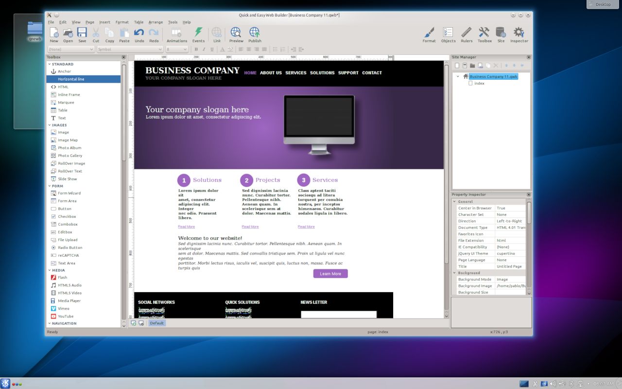The height and width of the screenshot is (389, 622).
Task: Click the Inspector gear icon
Action: (x=519, y=35)
